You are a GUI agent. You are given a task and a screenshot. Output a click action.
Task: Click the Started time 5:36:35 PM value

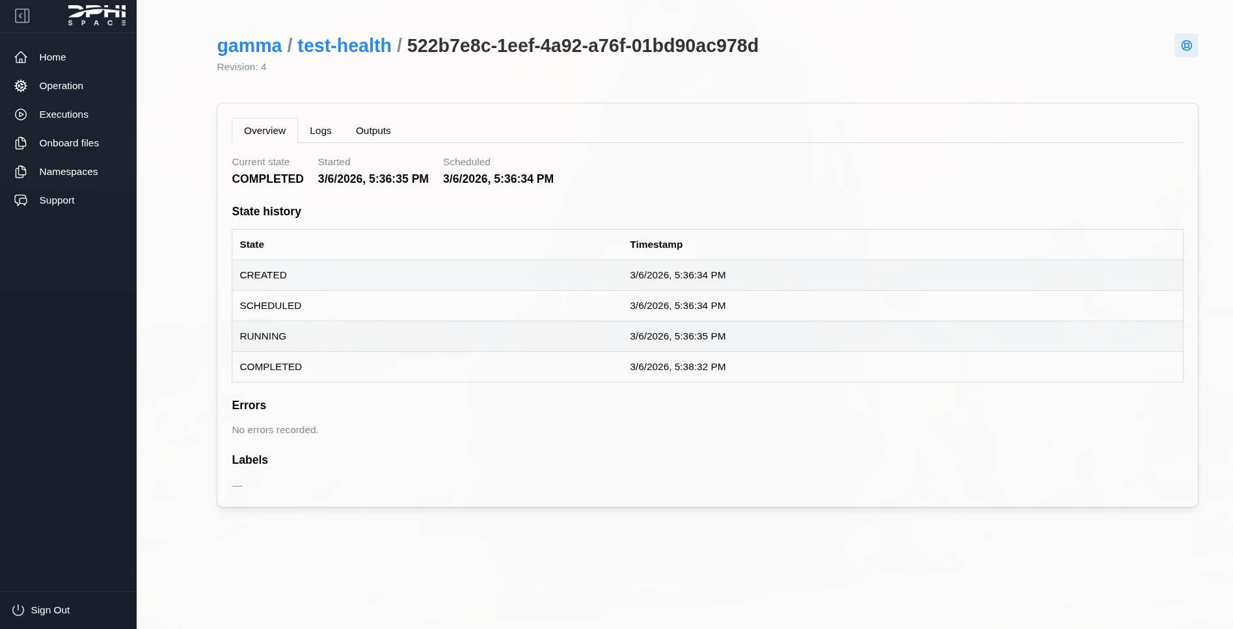point(373,179)
